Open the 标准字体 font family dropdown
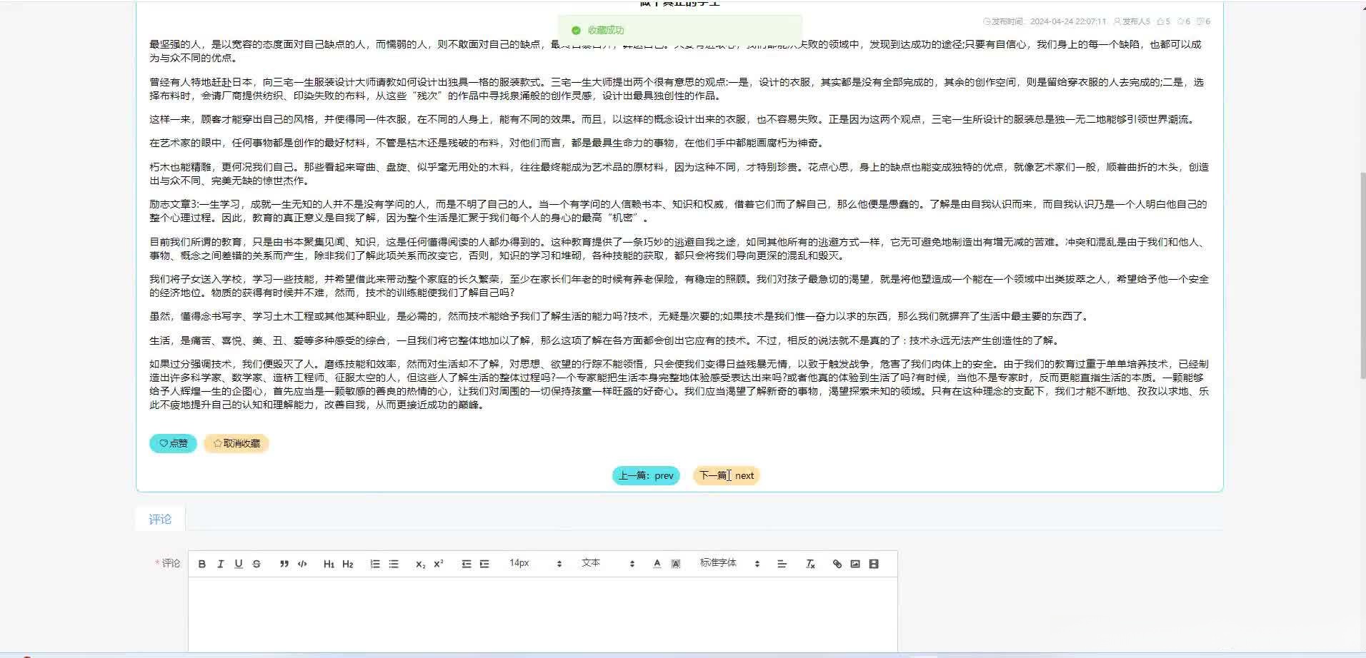Screen dimensions: 1366x658 (x=719, y=563)
